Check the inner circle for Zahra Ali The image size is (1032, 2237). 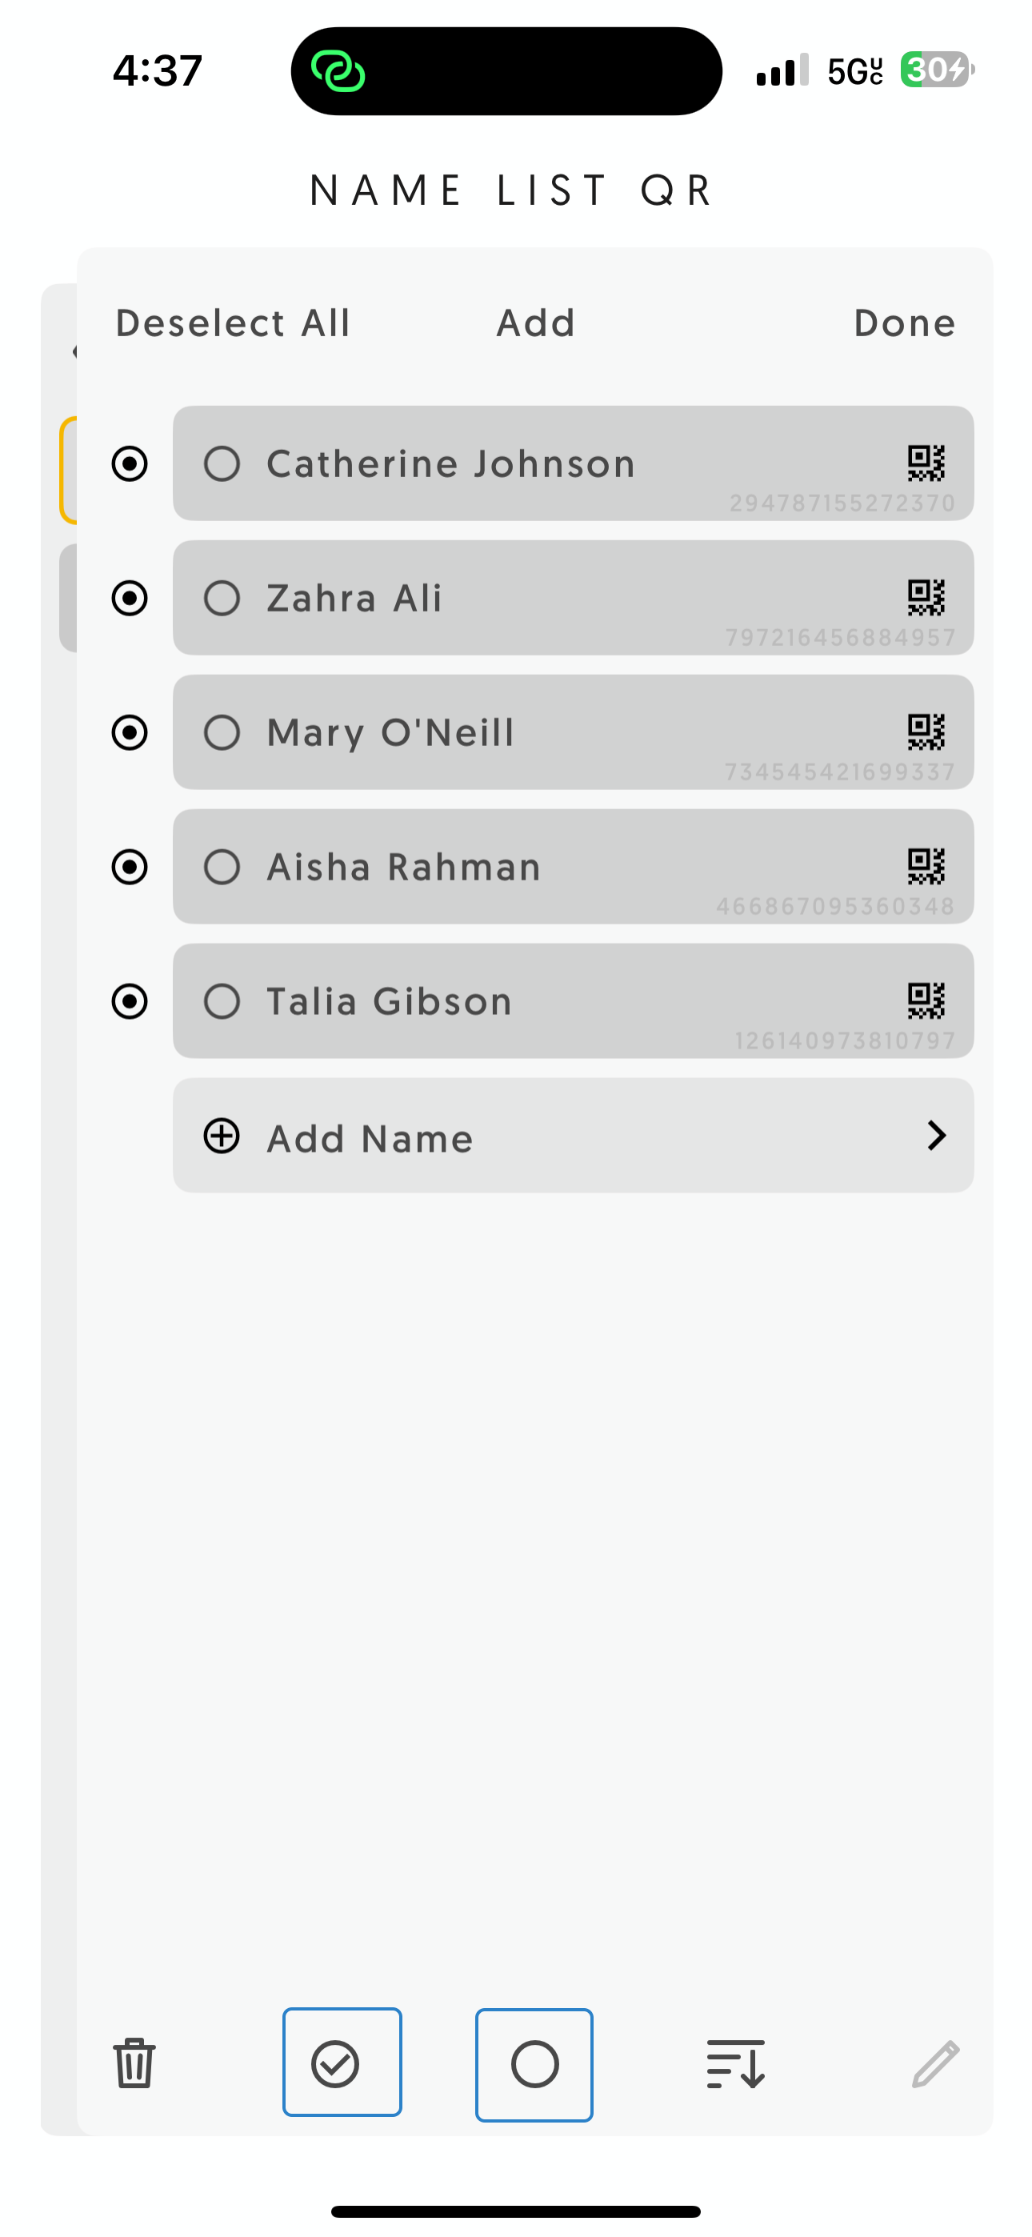(222, 597)
